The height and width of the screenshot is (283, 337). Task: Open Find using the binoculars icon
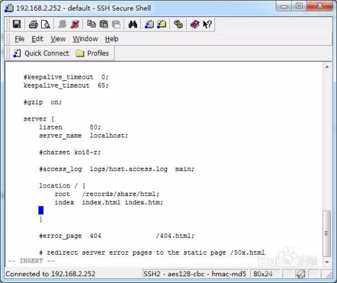[133, 24]
